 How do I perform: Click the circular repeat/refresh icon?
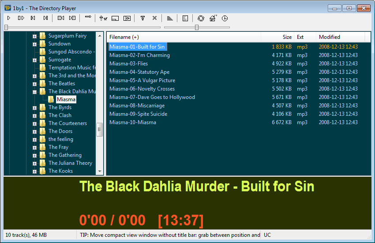(x=201, y=18)
